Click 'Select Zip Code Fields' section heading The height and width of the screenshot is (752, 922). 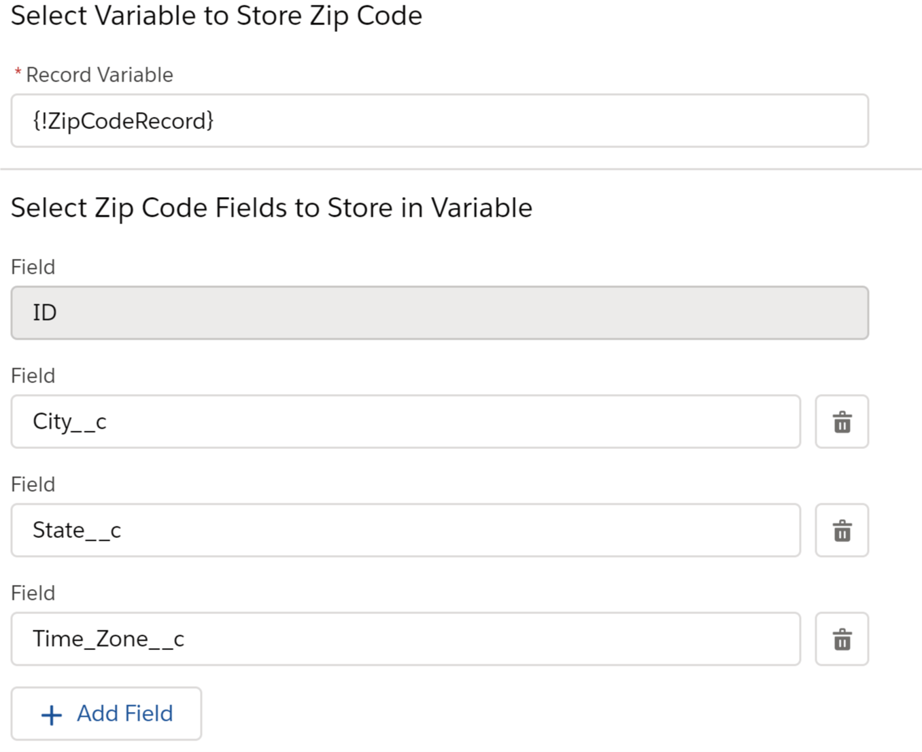click(x=271, y=208)
